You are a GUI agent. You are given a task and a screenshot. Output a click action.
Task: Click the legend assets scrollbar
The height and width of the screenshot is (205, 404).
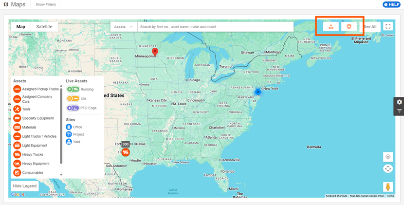click(61, 126)
